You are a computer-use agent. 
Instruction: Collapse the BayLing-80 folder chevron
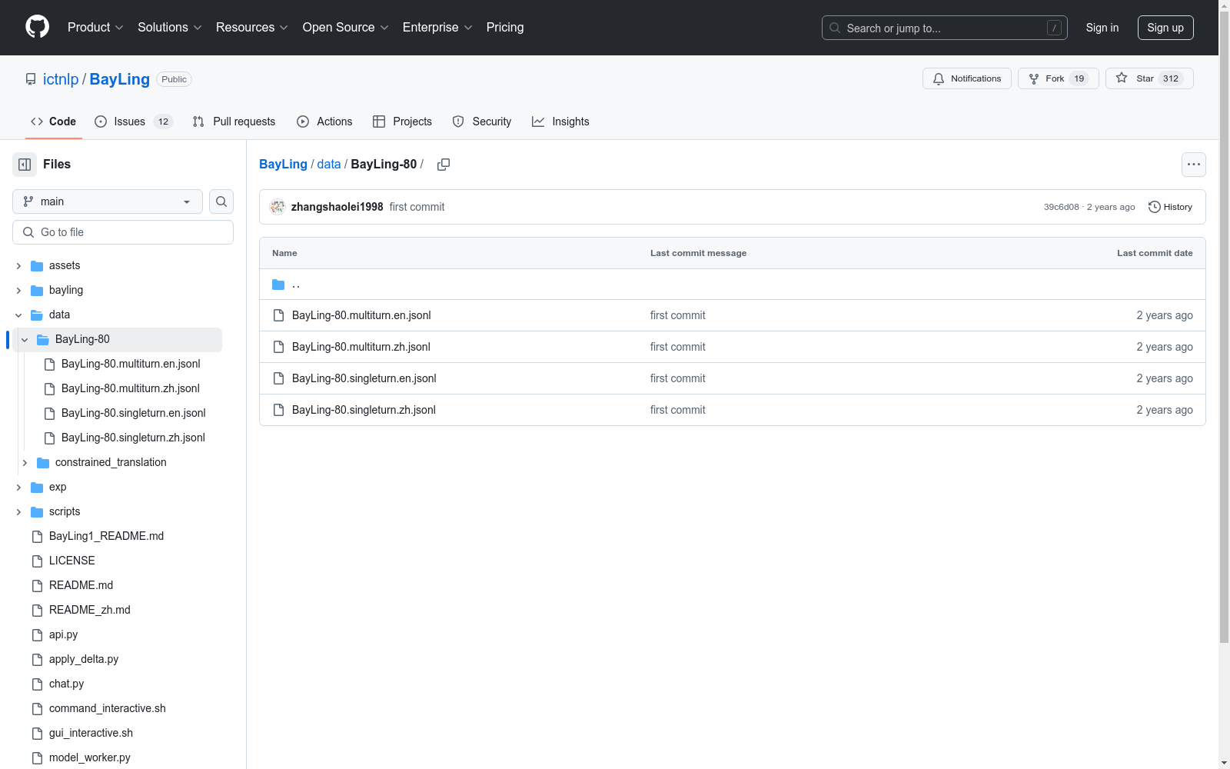coord(25,340)
